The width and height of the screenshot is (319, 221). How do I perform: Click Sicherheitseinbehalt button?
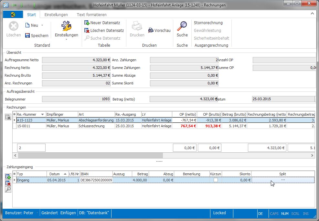[x=211, y=38]
